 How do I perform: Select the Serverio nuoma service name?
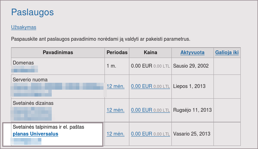coord(30,80)
